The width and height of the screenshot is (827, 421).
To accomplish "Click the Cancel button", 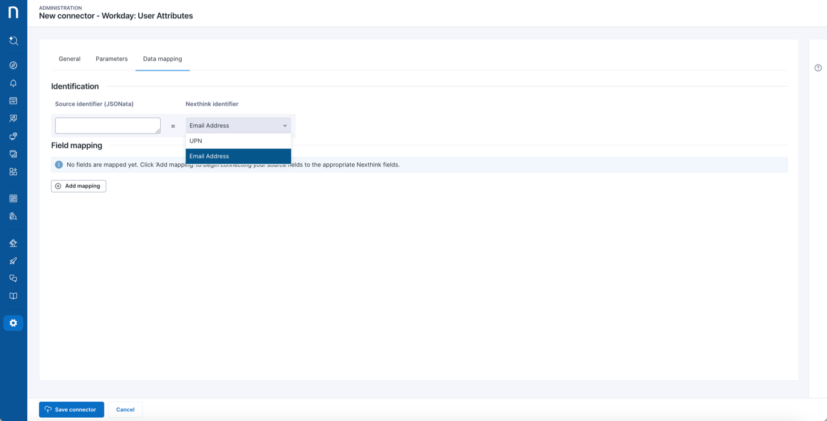I will [125, 409].
